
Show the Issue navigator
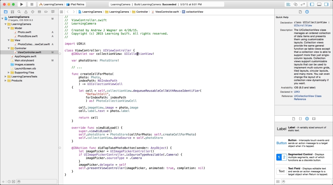coord(26,12)
